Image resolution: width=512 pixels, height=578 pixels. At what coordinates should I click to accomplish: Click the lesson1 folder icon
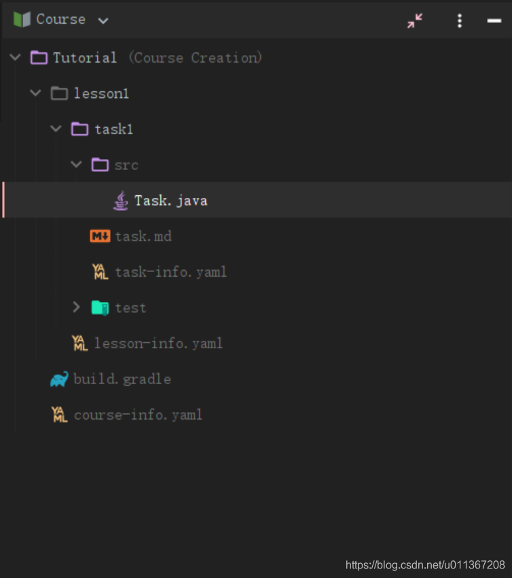[x=59, y=93]
